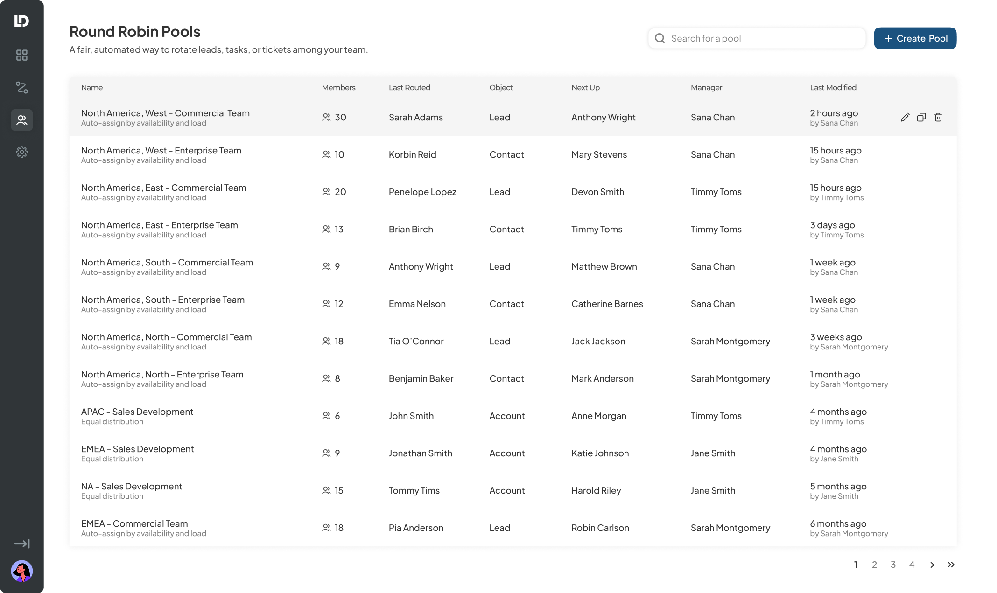Go to page 2
The image size is (997, 593).
[874, 565]
